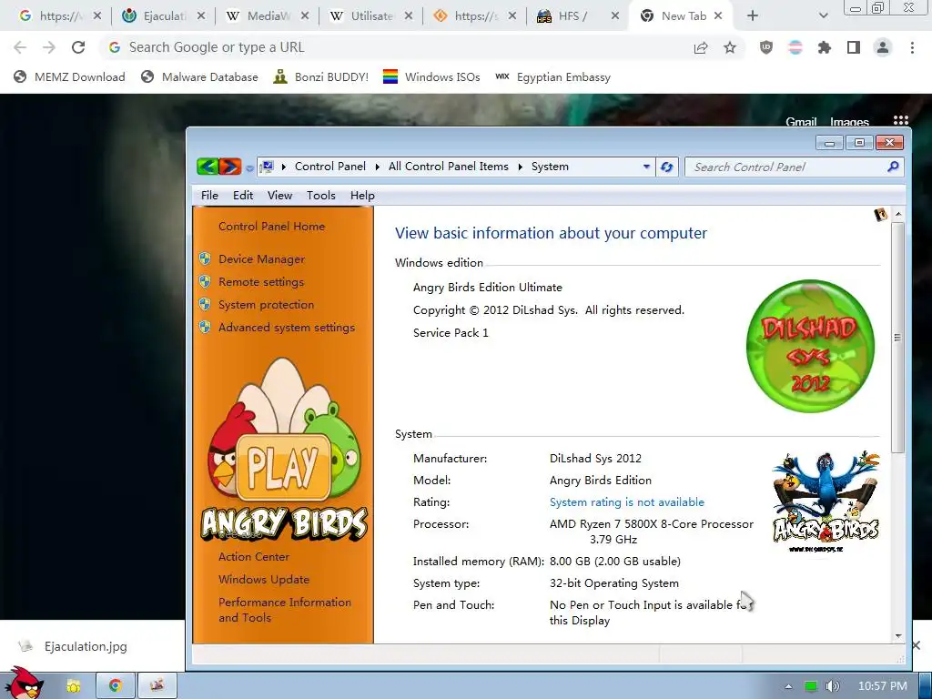
Task: Click the computer icon in address bar
Action: click(267, 167)
